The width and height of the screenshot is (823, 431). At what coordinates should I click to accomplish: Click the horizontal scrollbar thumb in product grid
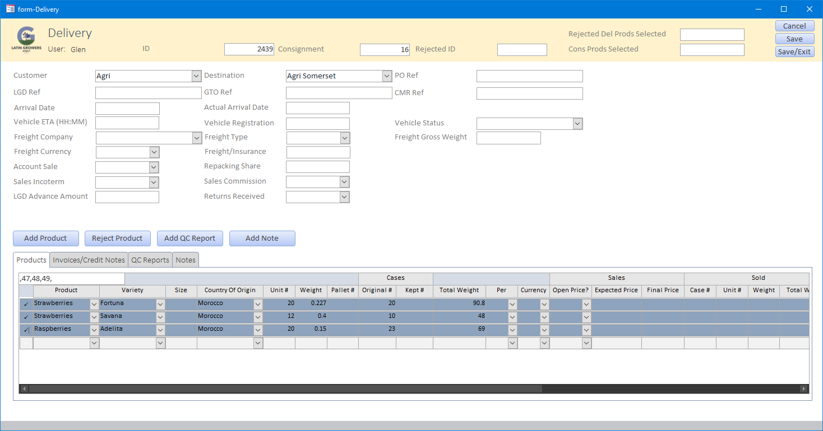pos(285,388)
